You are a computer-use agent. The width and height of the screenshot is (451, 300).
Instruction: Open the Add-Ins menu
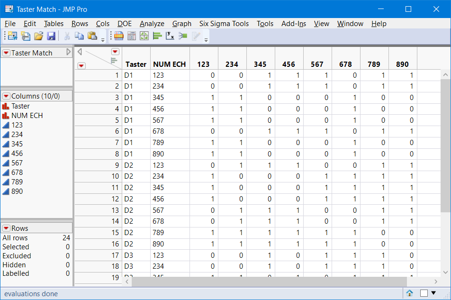tap(294, 24)
